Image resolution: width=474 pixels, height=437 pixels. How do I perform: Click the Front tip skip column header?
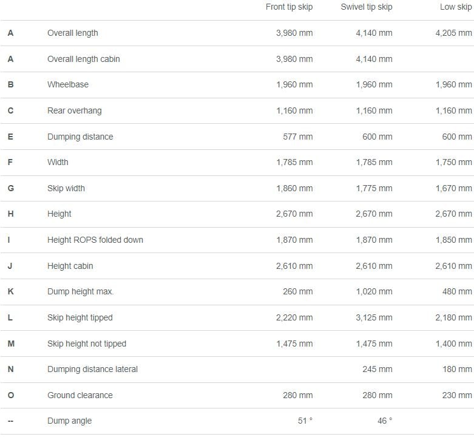click(x=289, y=7)
